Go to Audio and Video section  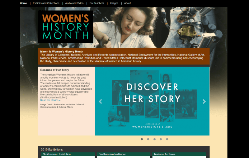pos(74,3)
